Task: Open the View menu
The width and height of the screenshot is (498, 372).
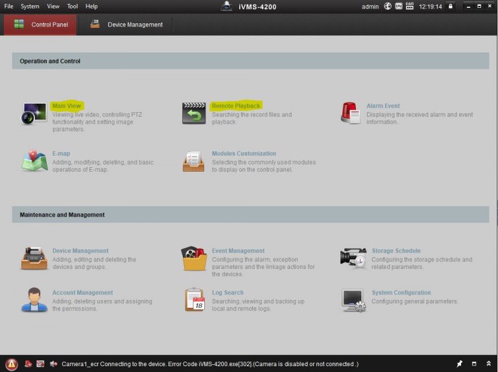Action: point(53,6)
